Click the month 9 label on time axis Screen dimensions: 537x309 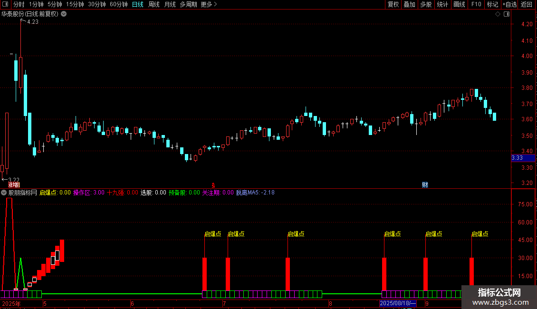click(x=427, y=303)
